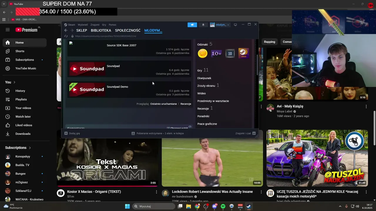This screenshot has width=376, height=211.
Task: Open Przedmioty w warsztacie link
Action: [x=213, y=101]
